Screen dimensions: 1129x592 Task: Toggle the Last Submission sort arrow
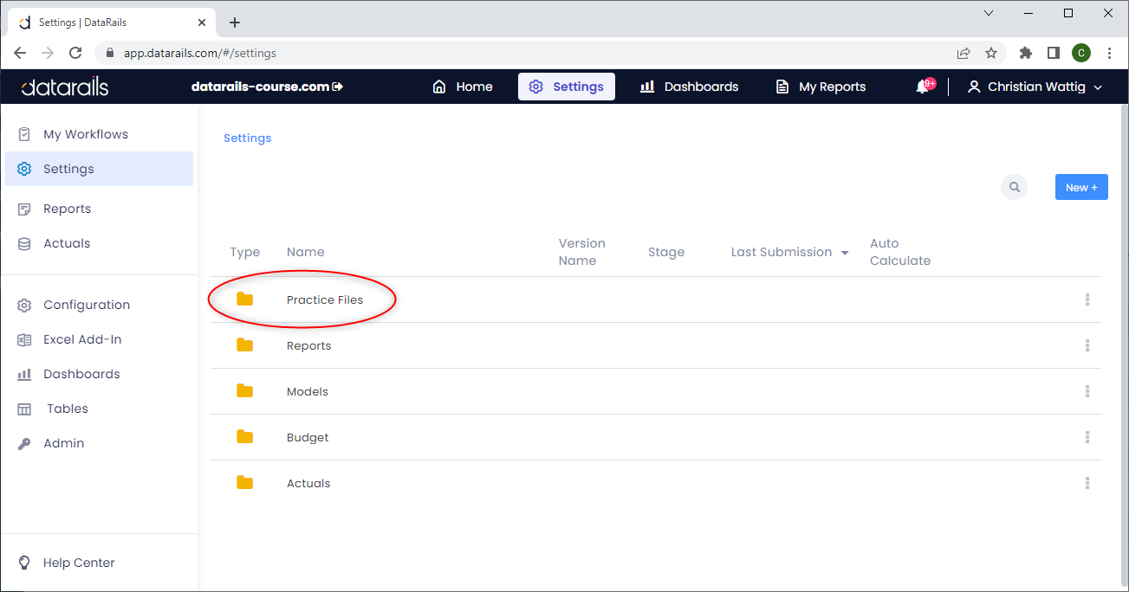coord(845,252)
